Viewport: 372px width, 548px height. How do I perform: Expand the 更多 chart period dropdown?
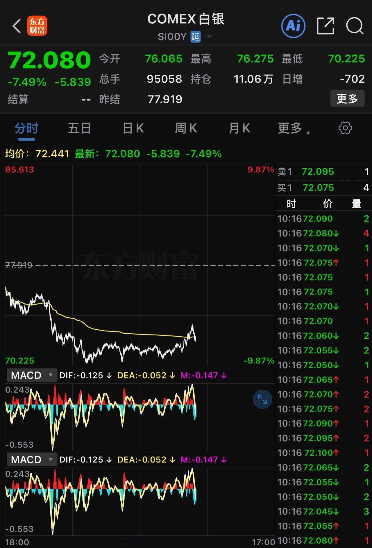294,128
